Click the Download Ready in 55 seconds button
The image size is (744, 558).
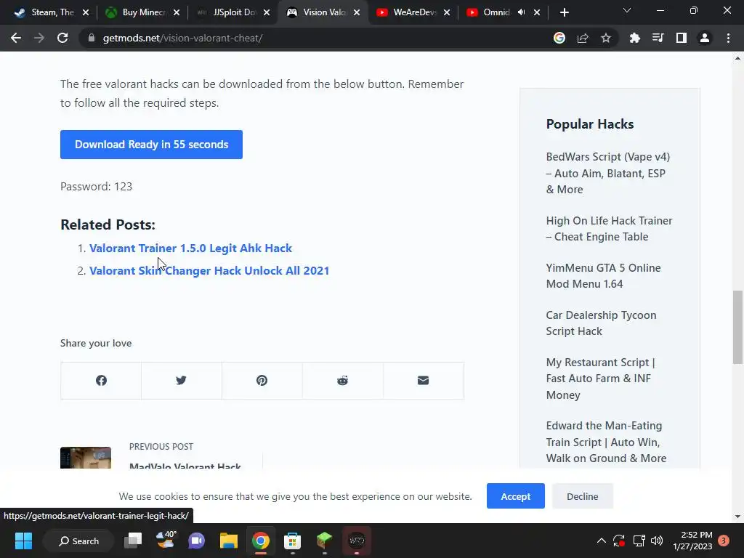pyautogui.click(x=151, y=145)
